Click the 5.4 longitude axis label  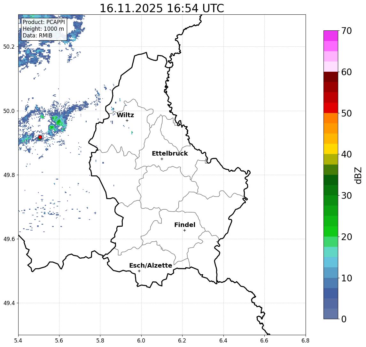tap(19, 341)
